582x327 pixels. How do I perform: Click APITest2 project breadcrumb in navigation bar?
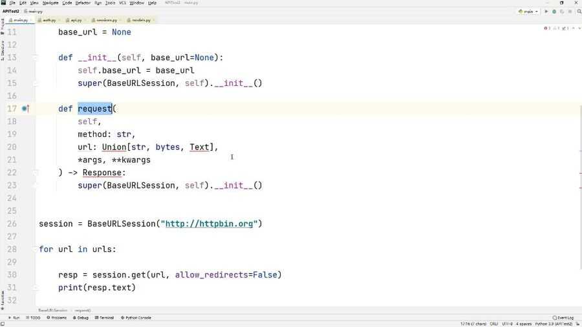11,12
